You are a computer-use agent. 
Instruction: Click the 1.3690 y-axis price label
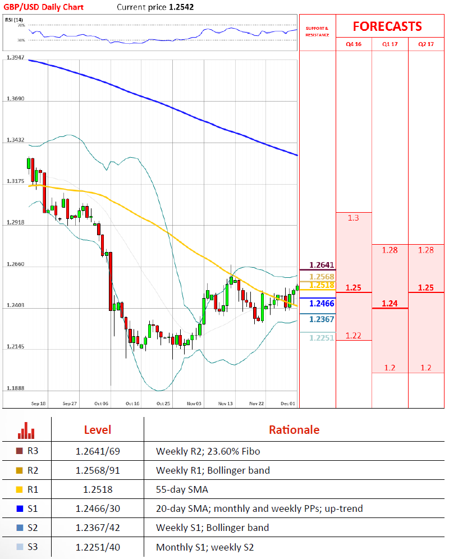(16, 99)
